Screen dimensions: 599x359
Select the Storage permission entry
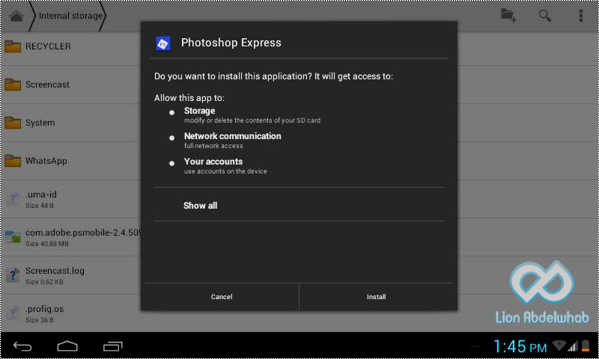(252, 115)
